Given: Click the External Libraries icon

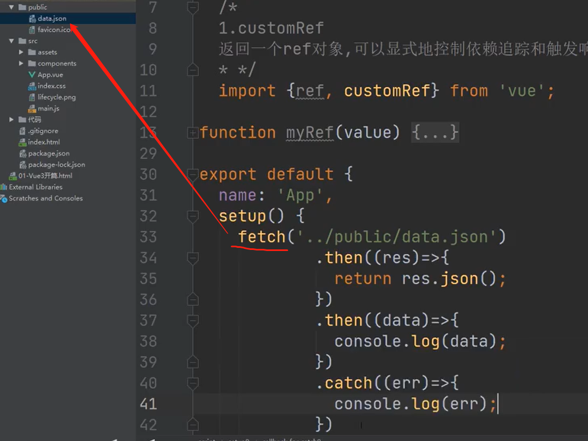Looking at the screenshot, I should (x=4, y=187).
